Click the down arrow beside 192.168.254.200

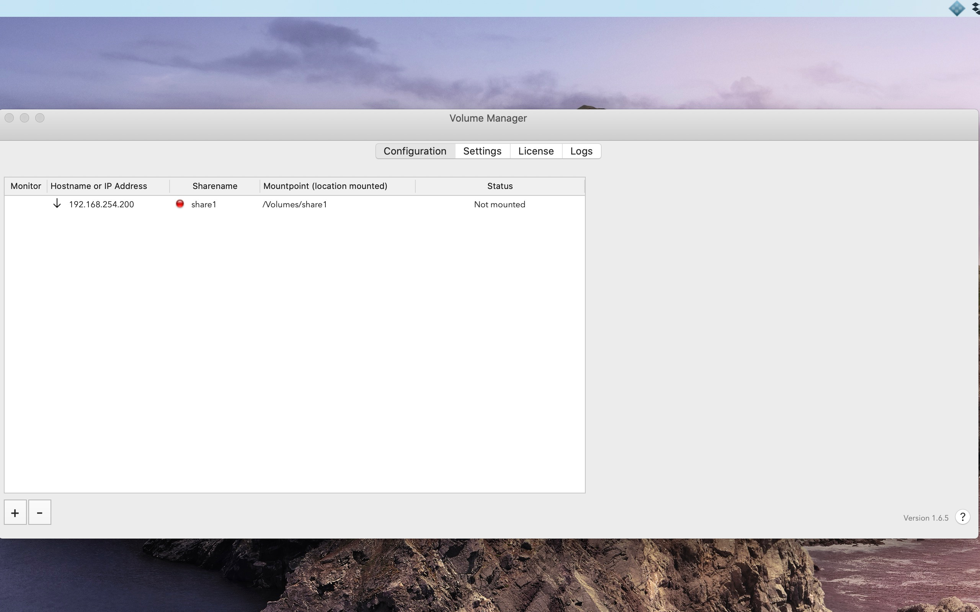pyautogui.click(x=57, y=203)
